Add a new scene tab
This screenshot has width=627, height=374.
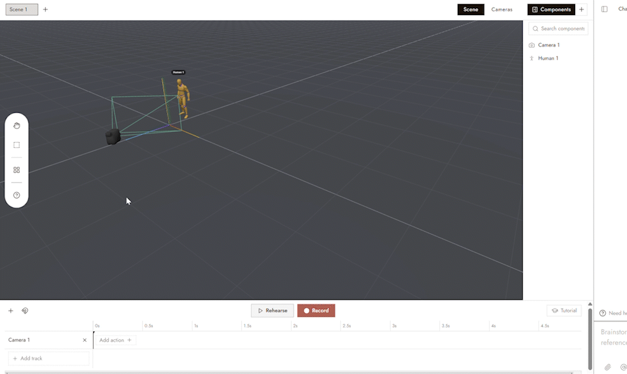[46, 9]
